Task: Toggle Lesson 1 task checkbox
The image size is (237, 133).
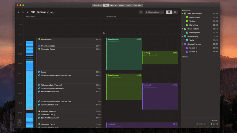Action: [x=187, y=48]
